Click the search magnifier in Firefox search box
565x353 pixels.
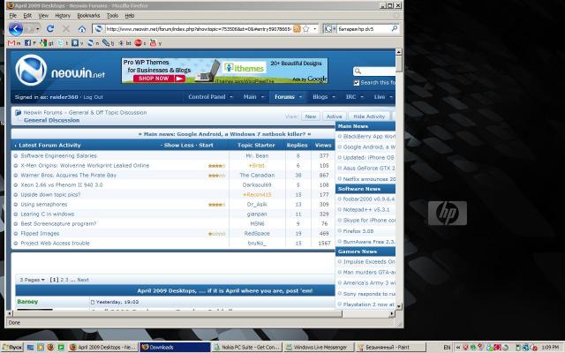(395, 28)
